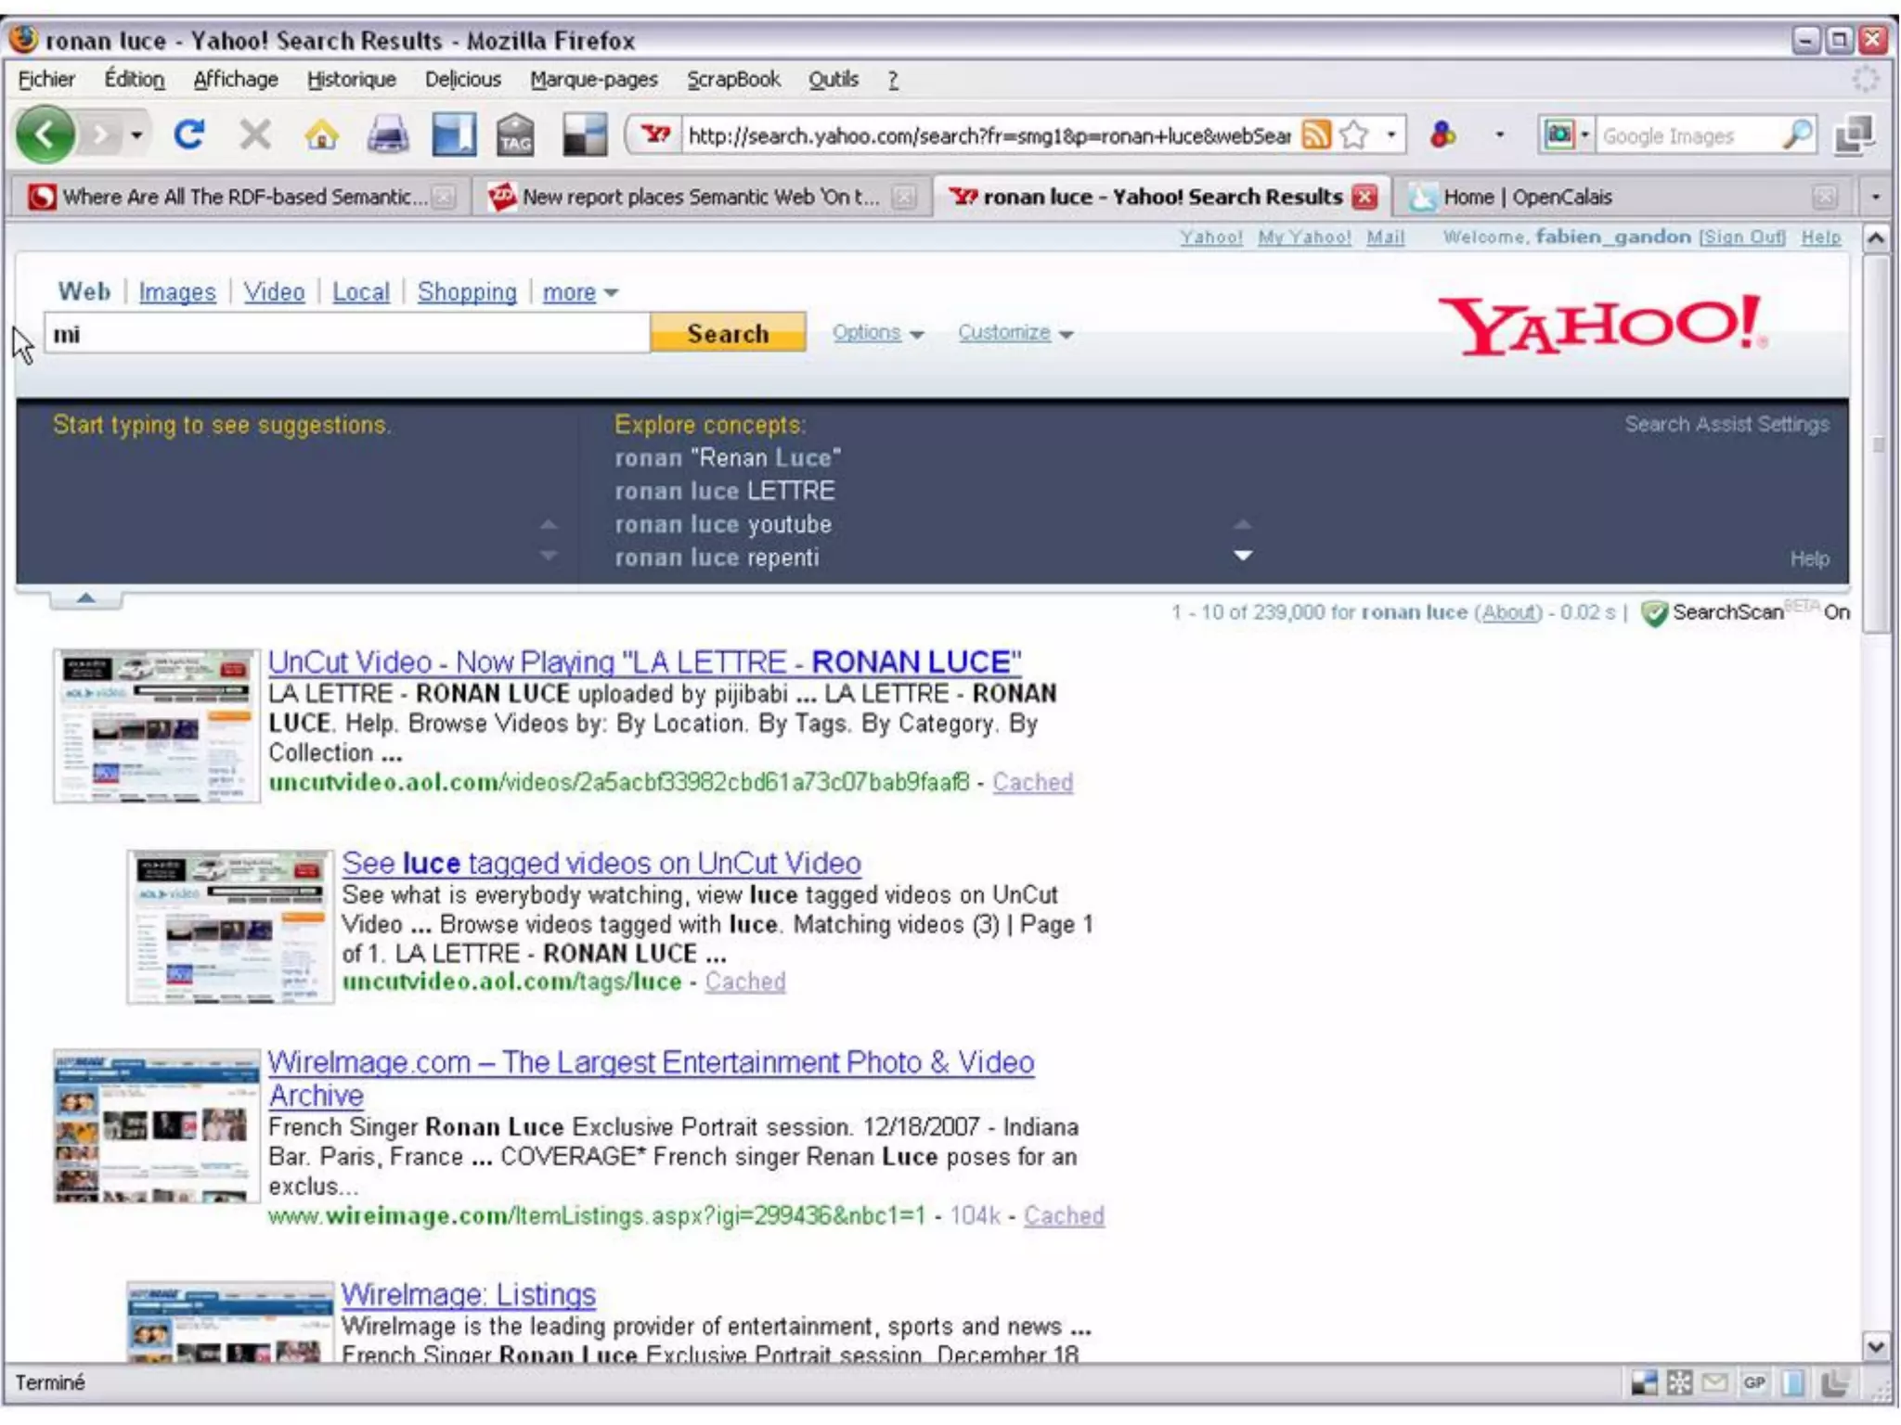Toggle SearchScan On setting
1901x1425 pixels.
1836,612
